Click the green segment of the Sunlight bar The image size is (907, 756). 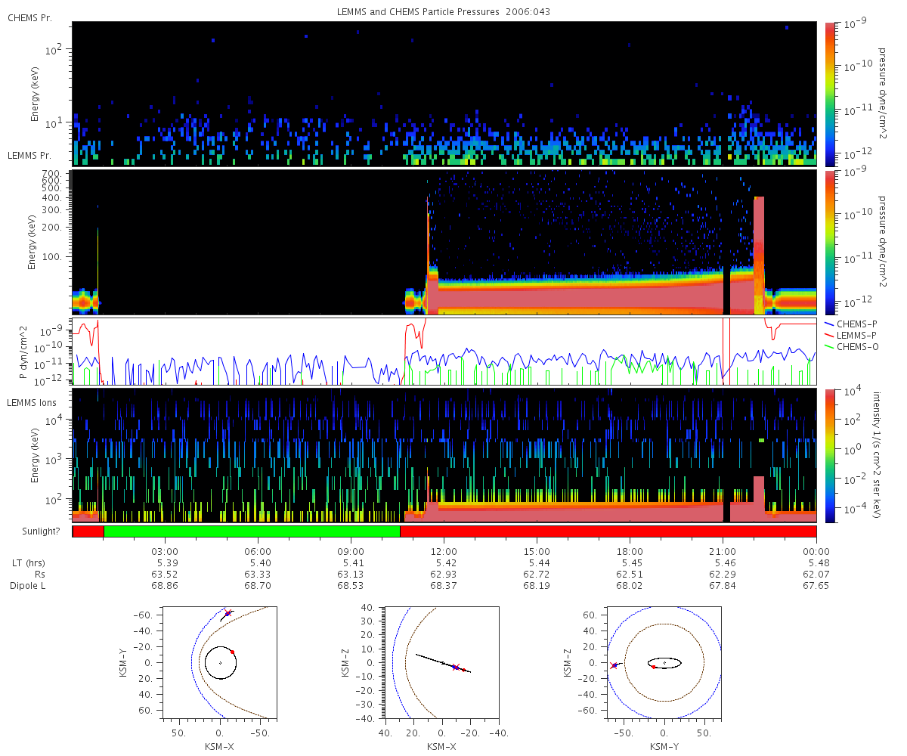252,531
